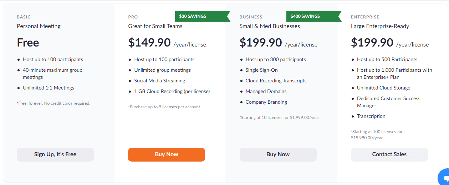Click the Pro plan $149.90 price
This screenshot has width=449, height=185.
149,43
